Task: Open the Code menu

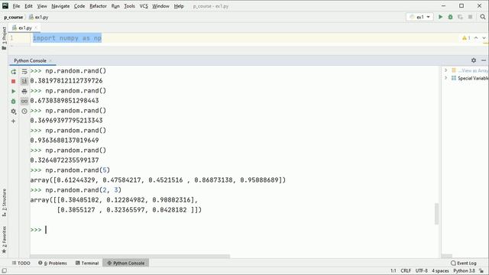Action: point(79,6)
